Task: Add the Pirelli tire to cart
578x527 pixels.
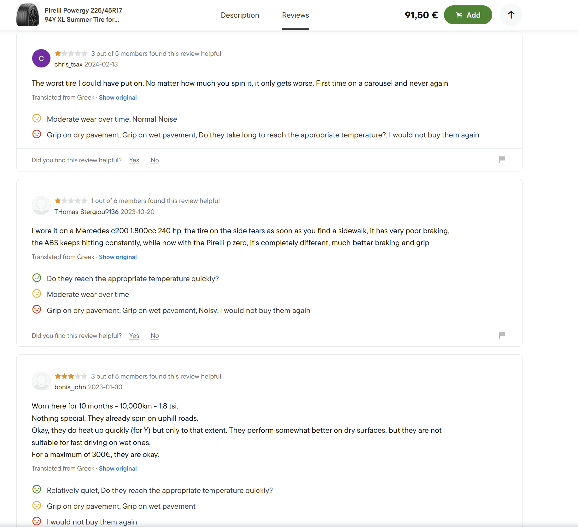Action: click(x=468, y=15)
